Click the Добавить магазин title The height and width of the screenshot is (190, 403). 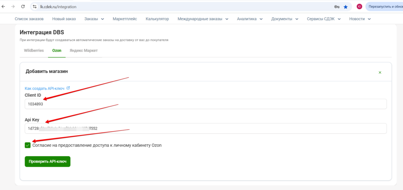[x=47, y=72]
